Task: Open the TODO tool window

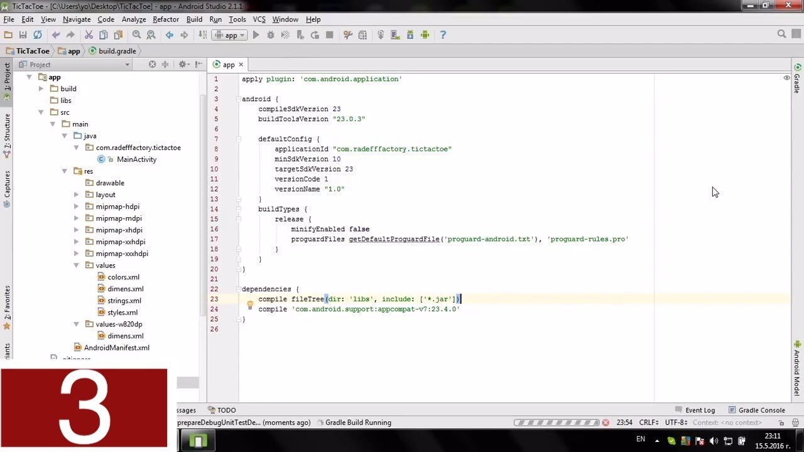Action: [222, 411]
